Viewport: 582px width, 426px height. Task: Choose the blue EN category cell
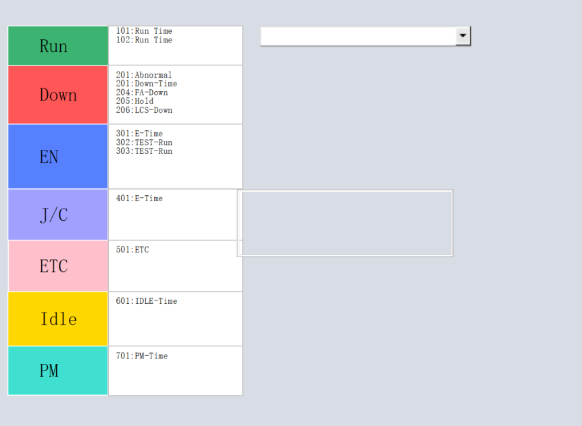[57, 157]
